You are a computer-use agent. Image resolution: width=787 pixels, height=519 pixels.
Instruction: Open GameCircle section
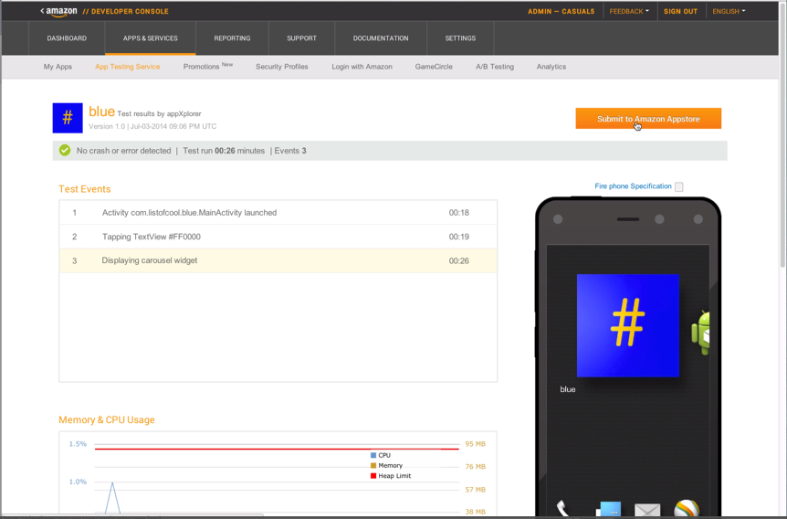(x=434, y=67)
